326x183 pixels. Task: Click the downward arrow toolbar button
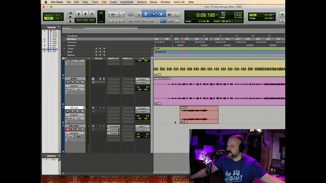(85, 14)
